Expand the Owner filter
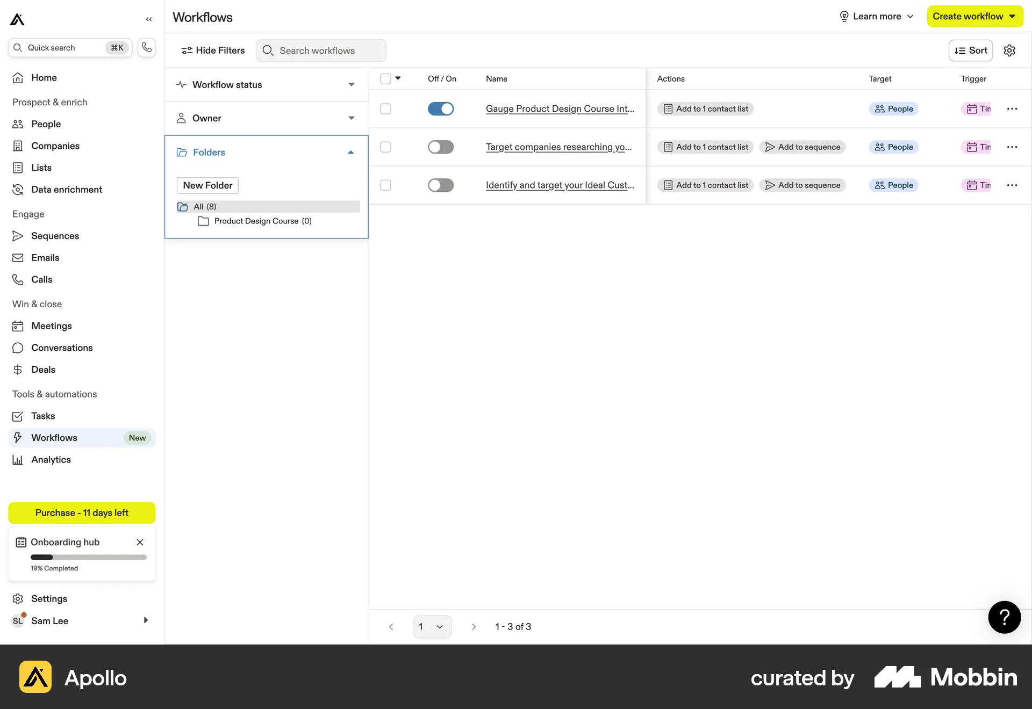The image size is (1032, 709). (352, 118)
